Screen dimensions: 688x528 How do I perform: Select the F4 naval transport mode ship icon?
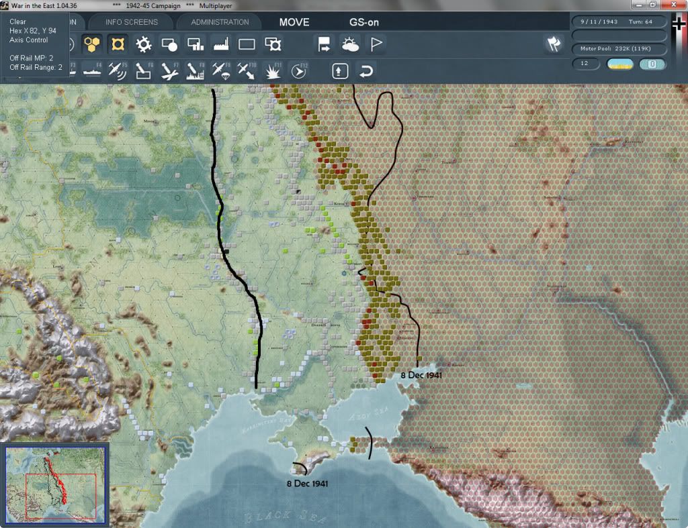[x=92, y=70]
